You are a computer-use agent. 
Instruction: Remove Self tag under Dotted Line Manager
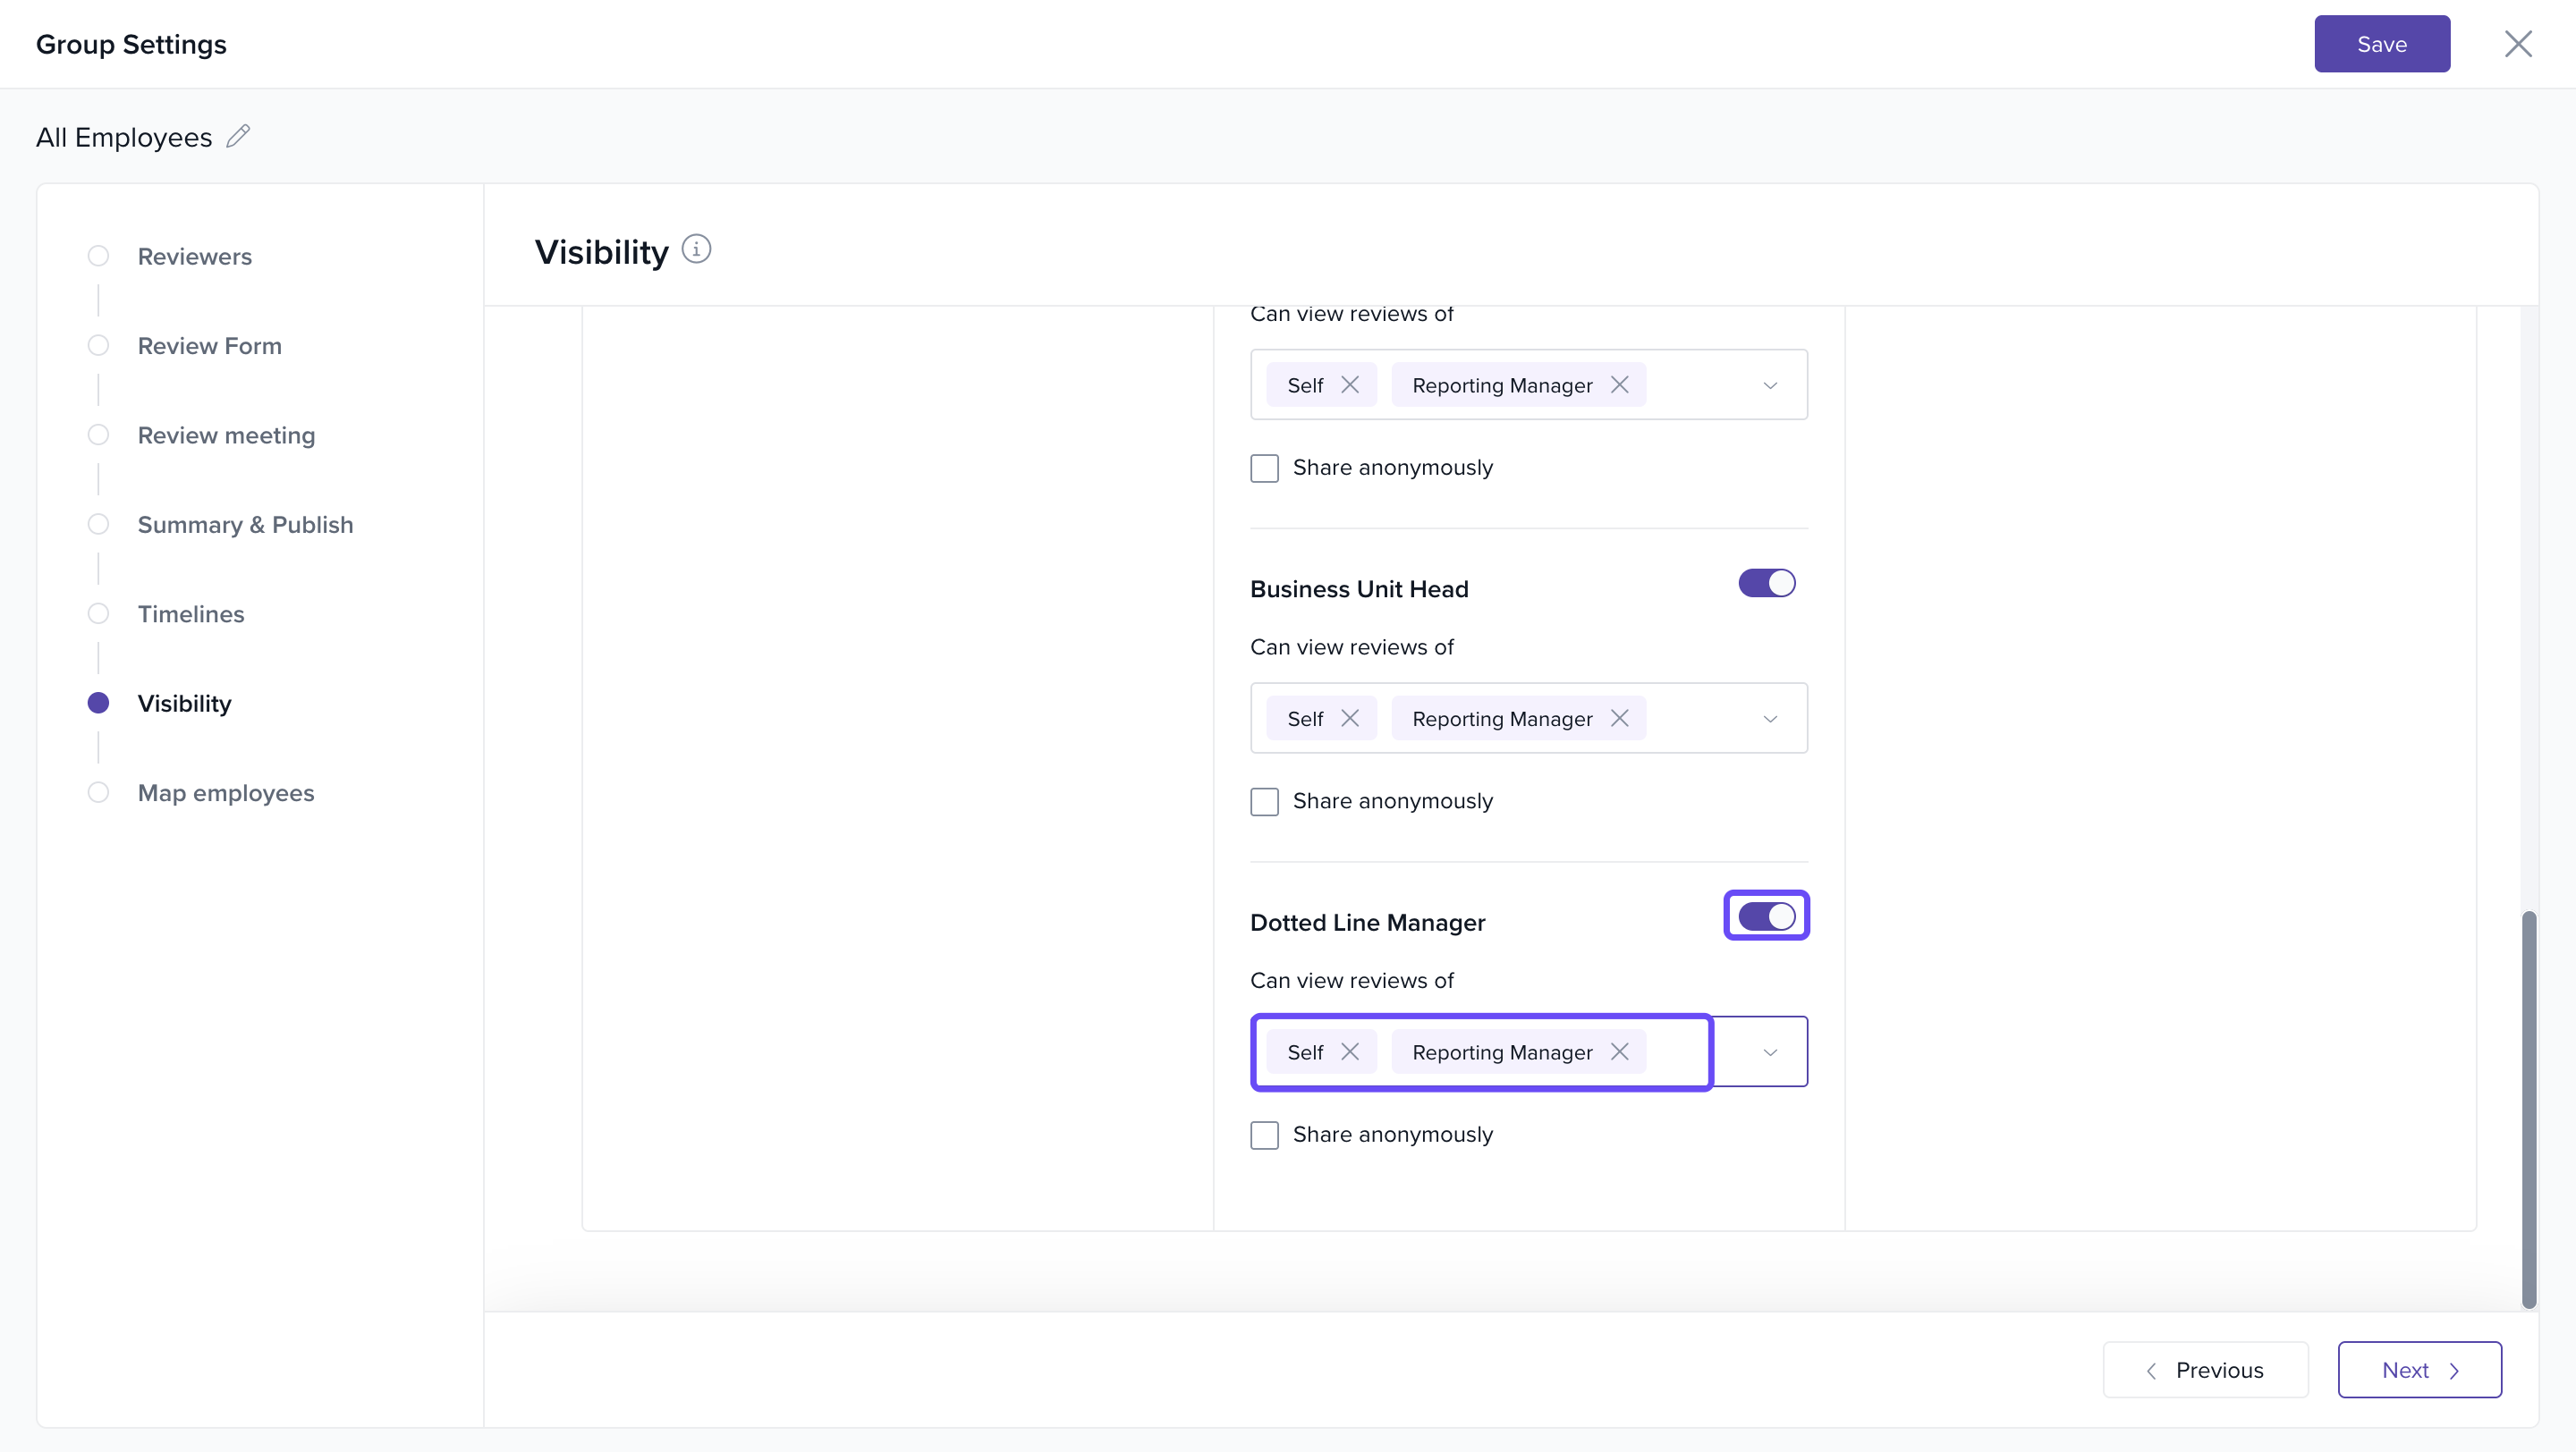tap(1350, 1052)
